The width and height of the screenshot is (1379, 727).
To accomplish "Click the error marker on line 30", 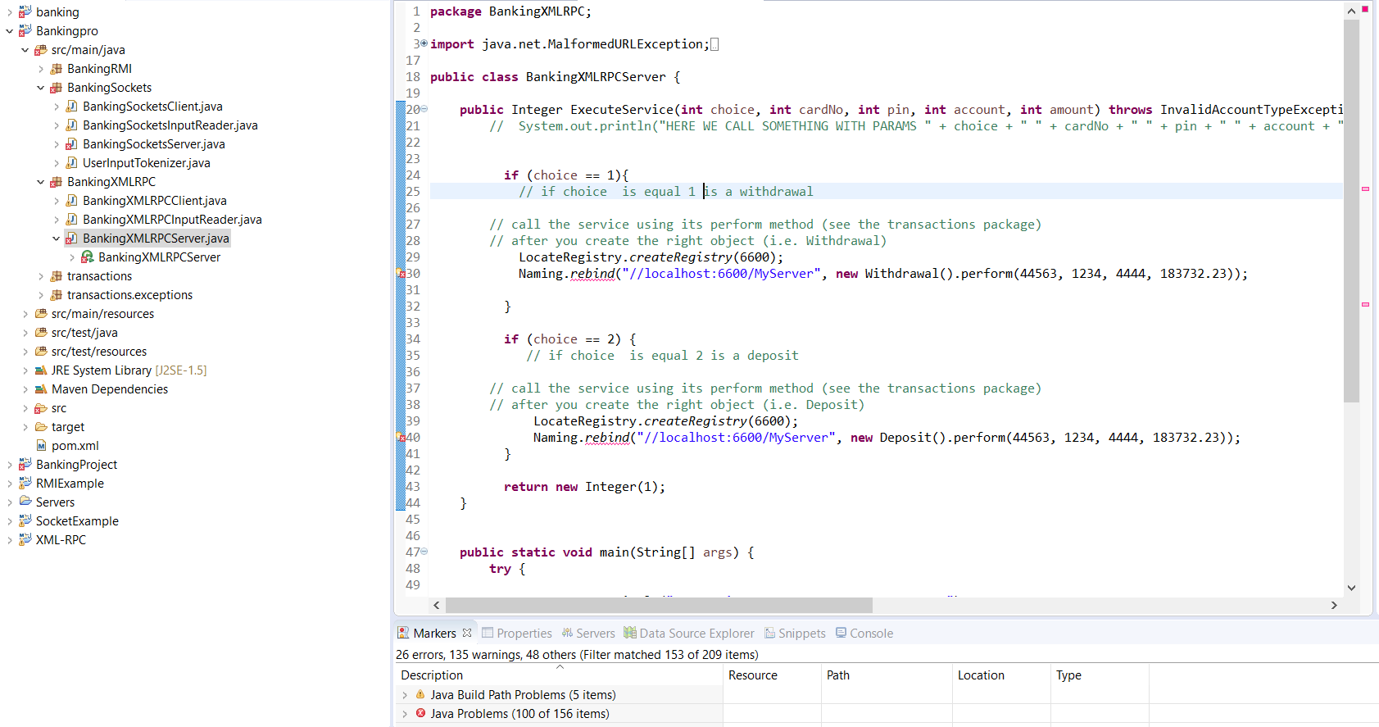I will [401, 274].
